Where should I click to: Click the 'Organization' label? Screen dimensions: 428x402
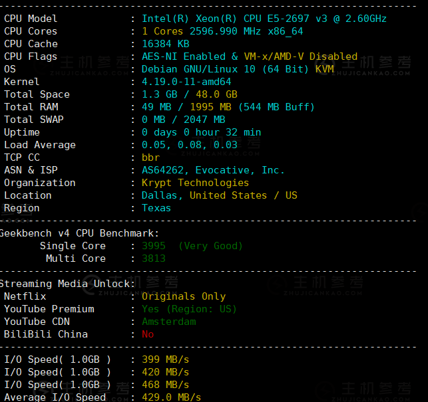(40, 183)
